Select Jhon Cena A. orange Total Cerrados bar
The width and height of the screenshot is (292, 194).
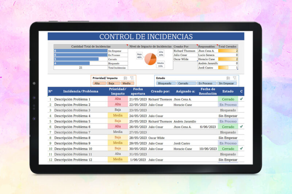228,51
